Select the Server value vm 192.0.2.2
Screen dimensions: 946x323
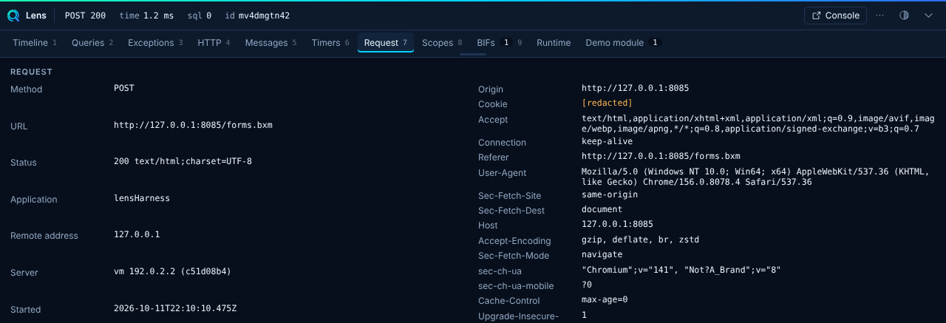pyautogui.click(x=172, y=271)
